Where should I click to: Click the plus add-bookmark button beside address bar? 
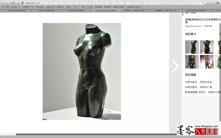click(18, 3)
